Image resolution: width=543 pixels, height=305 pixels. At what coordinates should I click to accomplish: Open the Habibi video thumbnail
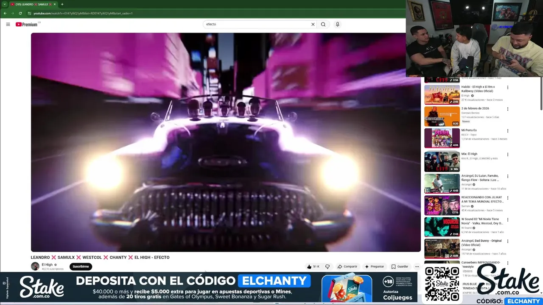[442, 94]
